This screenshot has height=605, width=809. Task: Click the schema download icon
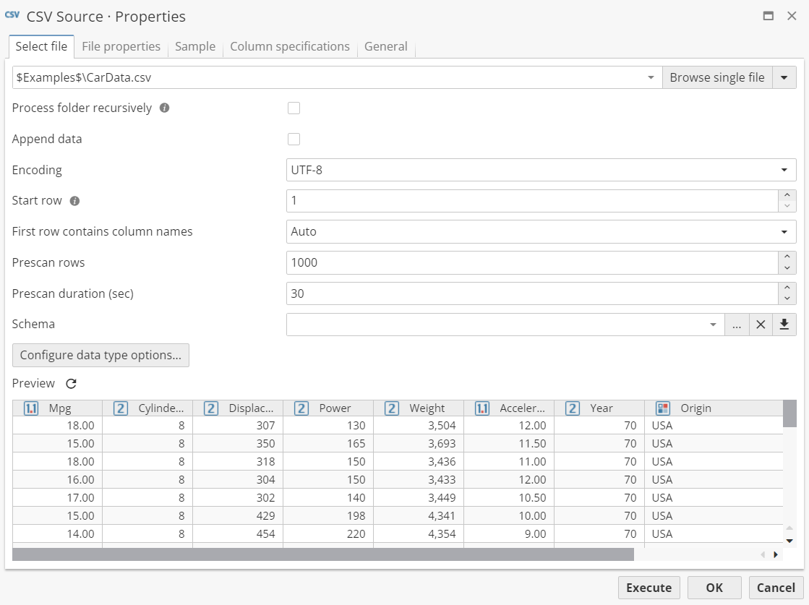785,325
